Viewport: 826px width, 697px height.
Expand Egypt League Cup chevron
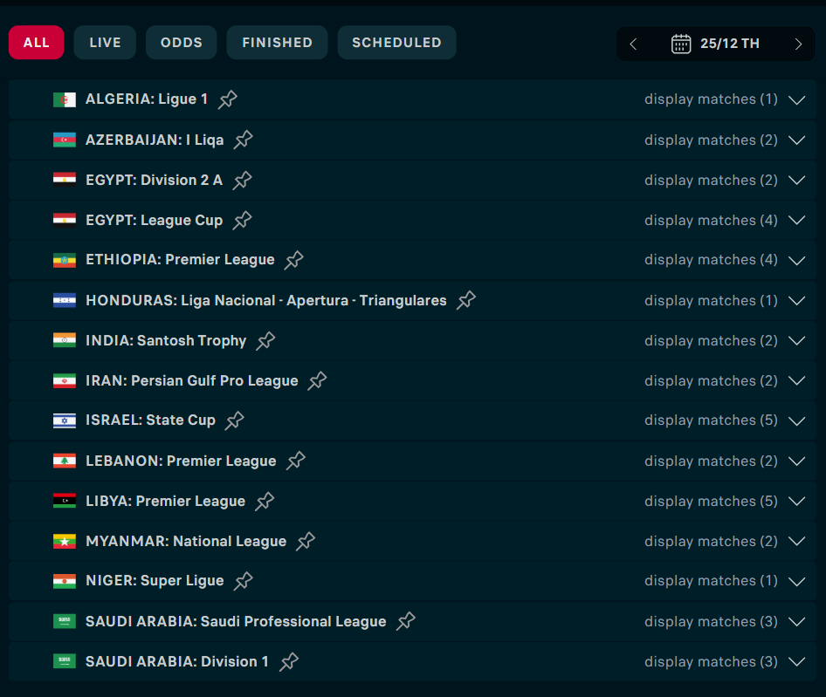pos(797,220)
